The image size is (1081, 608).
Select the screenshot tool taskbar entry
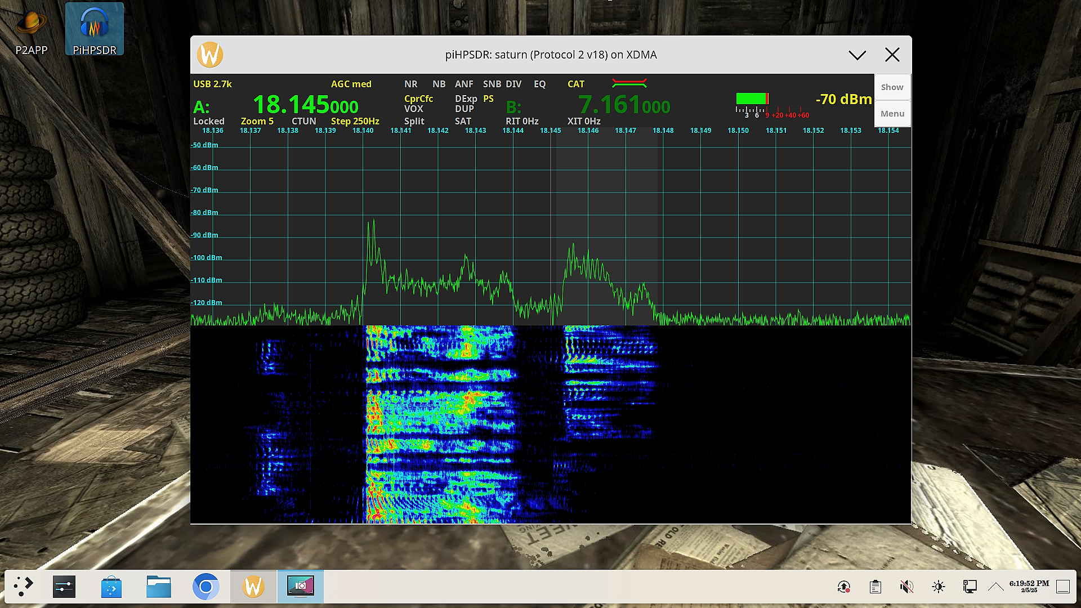(301, 587)
